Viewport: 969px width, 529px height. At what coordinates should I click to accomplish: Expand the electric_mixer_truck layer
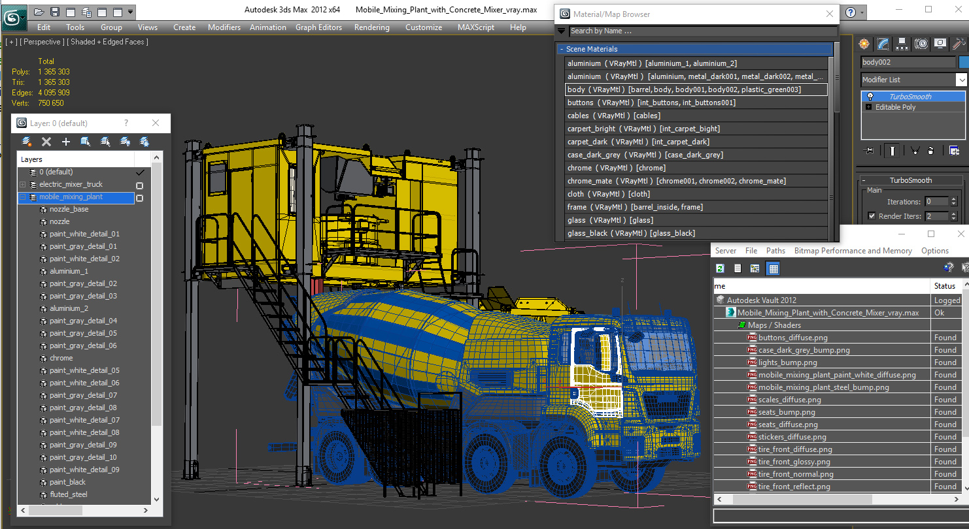pyautogui.click(x=22, y=185)
